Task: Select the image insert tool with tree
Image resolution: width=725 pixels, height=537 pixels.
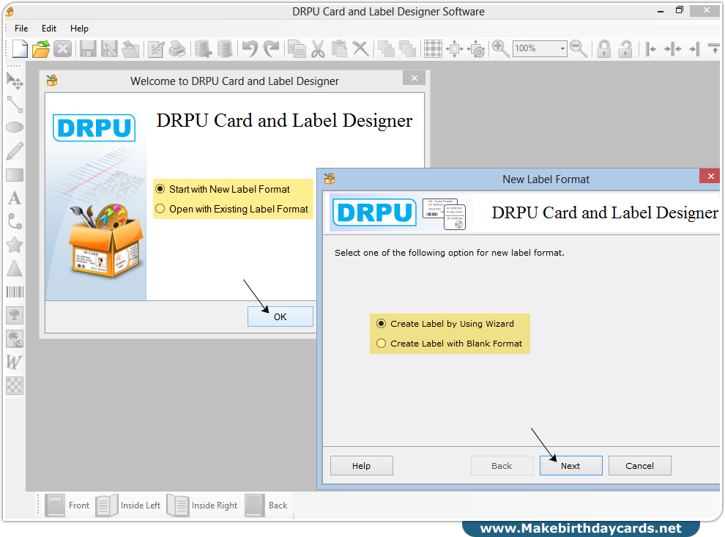Action: tap(15, 316)
